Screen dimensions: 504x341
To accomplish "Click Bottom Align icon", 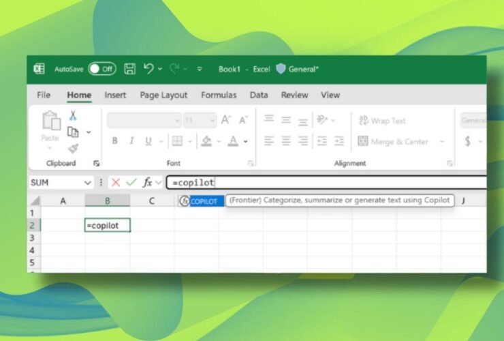I will pyautogui.click(x=303, y=121).
